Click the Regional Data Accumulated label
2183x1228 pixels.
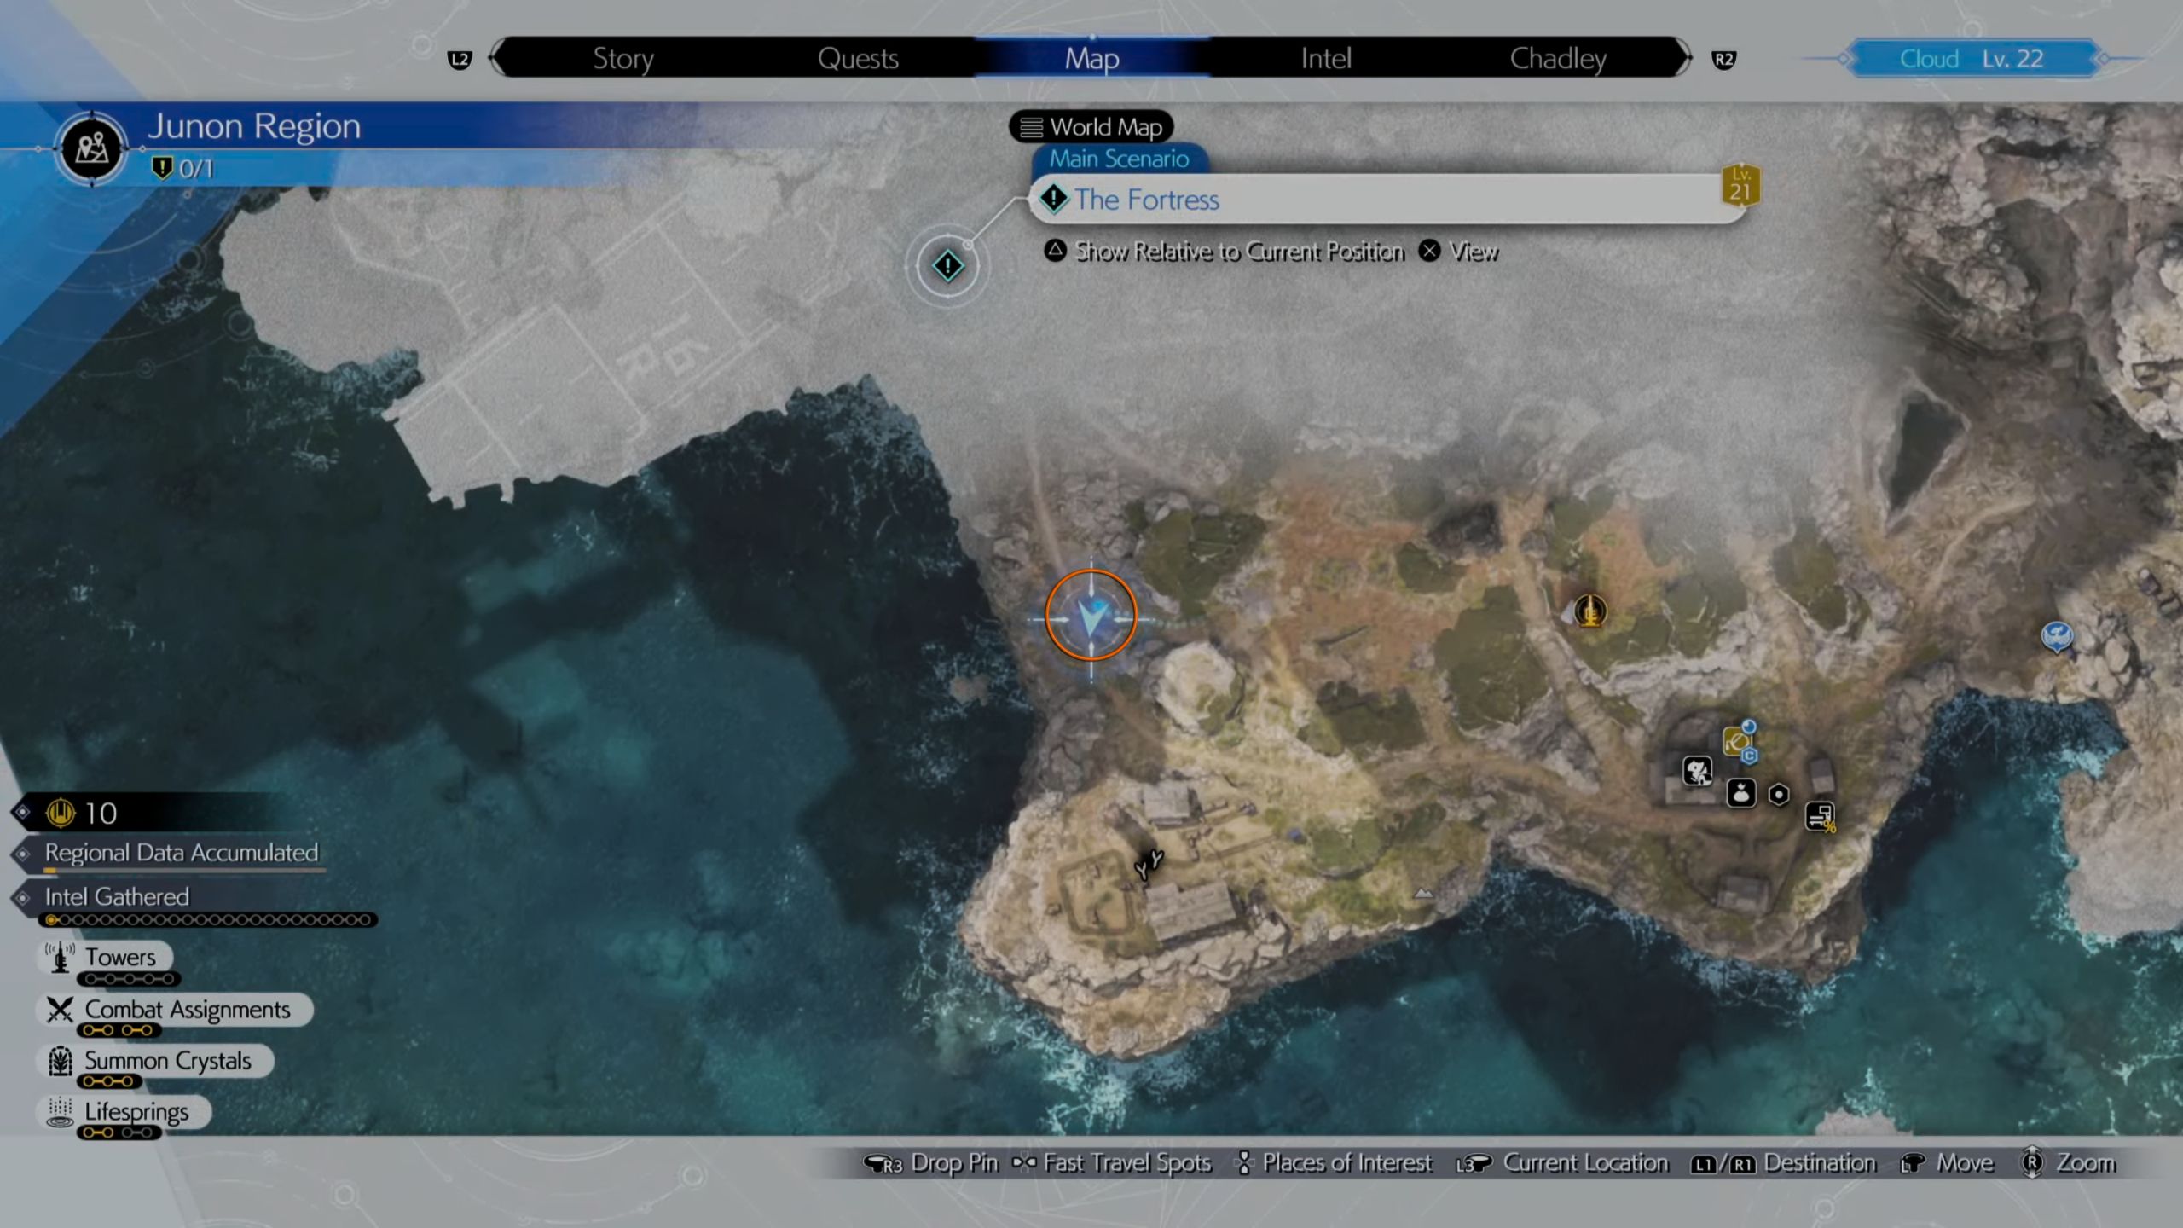[182, 853]
